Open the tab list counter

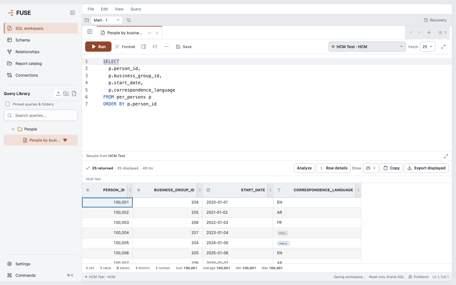(x=442, y=33)
